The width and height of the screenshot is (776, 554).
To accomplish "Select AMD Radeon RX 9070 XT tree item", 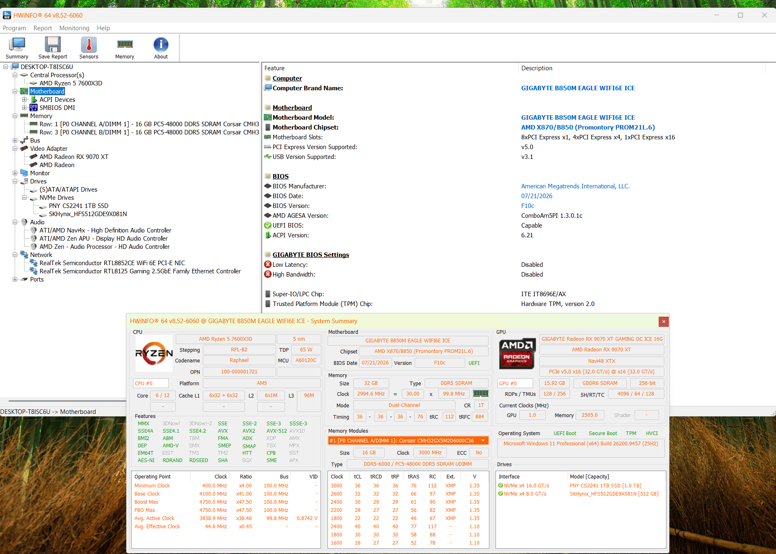I will pos(74,157).
